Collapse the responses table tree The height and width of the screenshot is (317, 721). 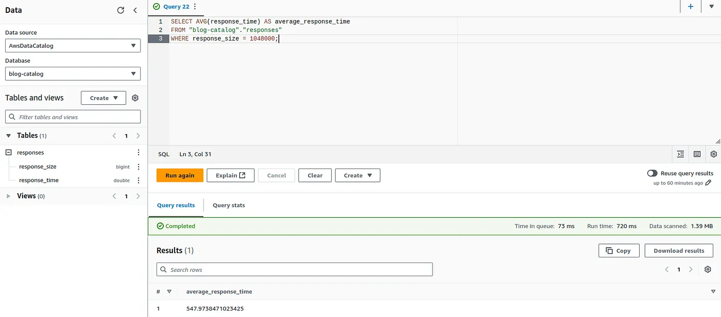pos(8,153)
